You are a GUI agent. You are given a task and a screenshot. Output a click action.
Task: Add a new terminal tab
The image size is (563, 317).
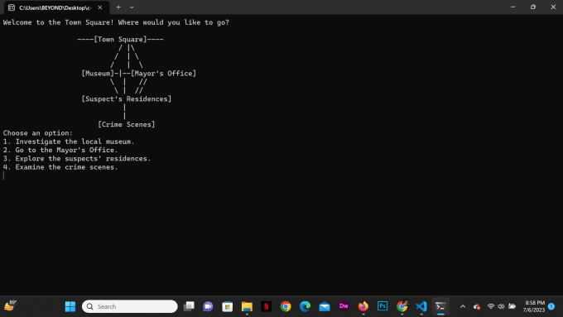[x=118, y=7]
